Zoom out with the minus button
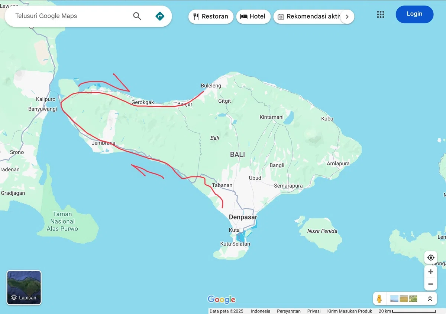This screenshot has width=446, height=314. [431, 284]
